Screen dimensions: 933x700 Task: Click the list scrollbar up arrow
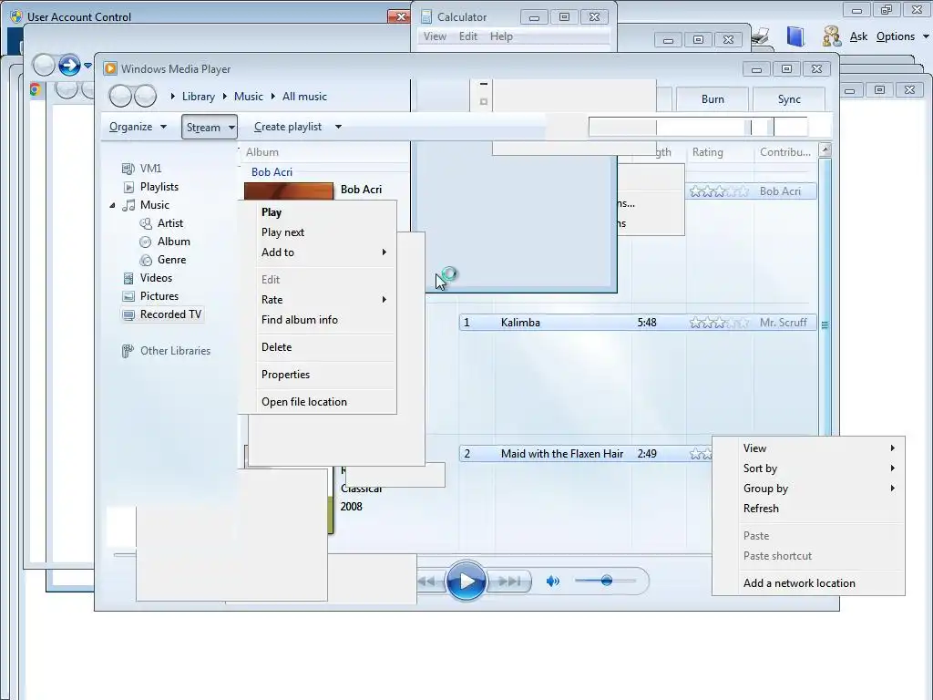pyautogui.click(x=825, y=149)
